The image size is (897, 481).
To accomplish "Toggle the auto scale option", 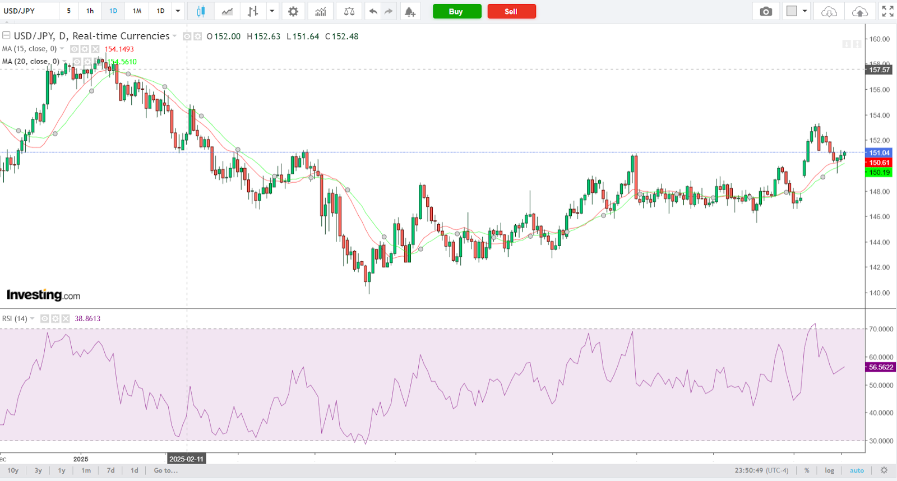I will [857, 470].
